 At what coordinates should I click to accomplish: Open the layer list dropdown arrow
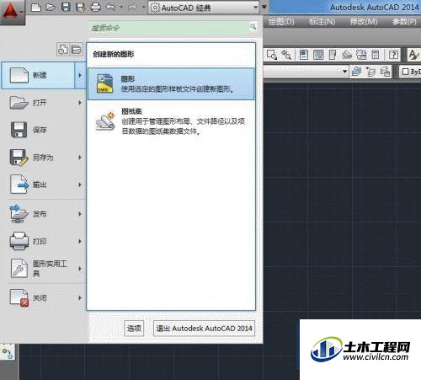pyautogui.click(x=345, y=72)
